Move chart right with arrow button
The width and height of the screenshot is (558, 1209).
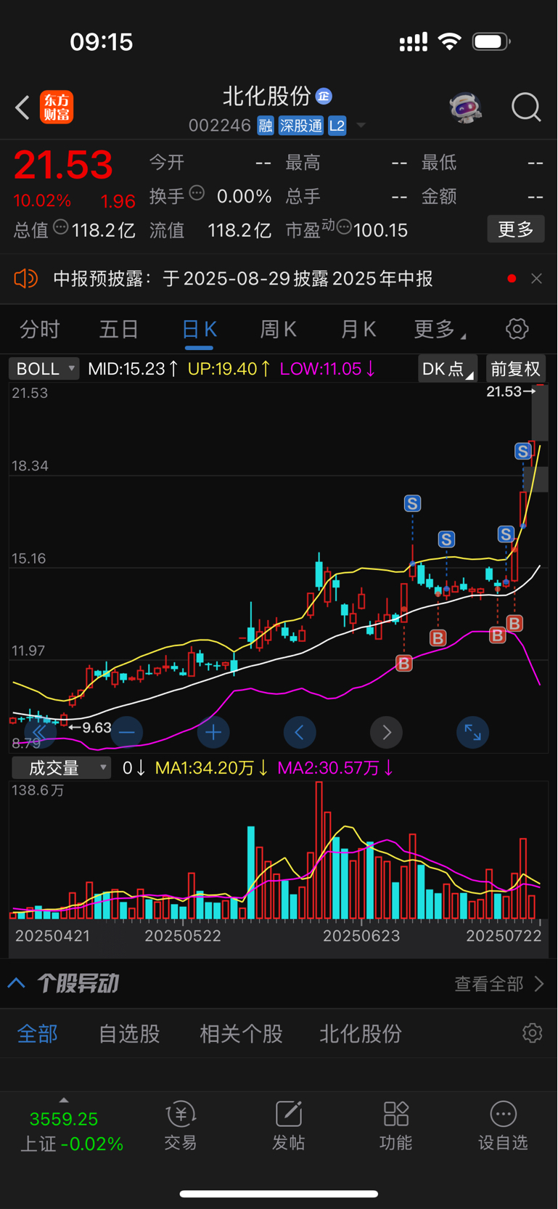pos(386,733)
